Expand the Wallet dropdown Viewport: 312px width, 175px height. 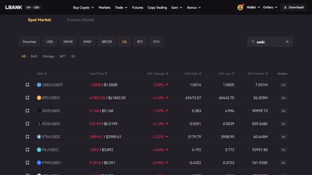click(x=253, y=7)
